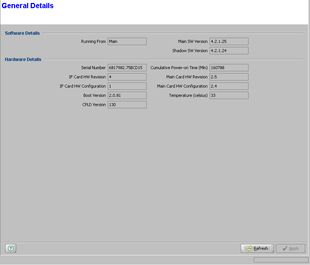Click the General Details page title
The image size is (310, 265).
[x=28, y=6]
